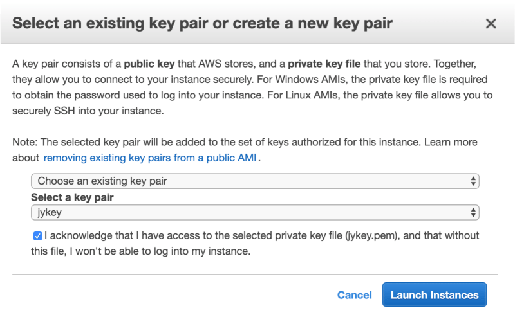Cancel the key pair selection
Image resolution: width=515 pixels, height=317 pixels.
tap(354, 295)
